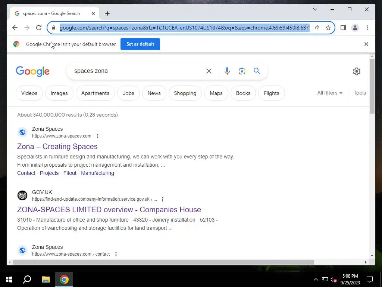The width and height of the screenshot is (382, 287).
Task: Switch to Maps results
Action: point(216,93)
